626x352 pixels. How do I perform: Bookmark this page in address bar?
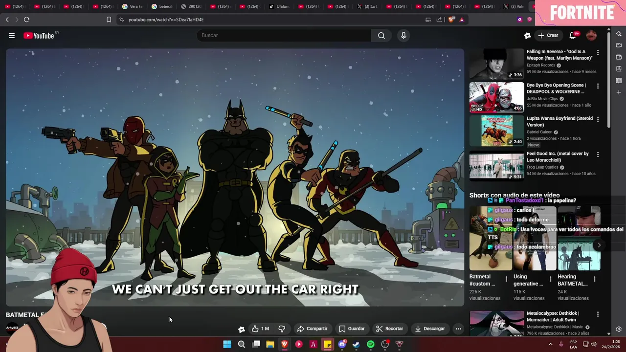tap(109, 20)
